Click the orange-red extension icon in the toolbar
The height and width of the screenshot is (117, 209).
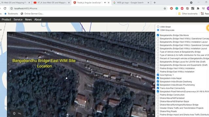click(x=171, y=8)
